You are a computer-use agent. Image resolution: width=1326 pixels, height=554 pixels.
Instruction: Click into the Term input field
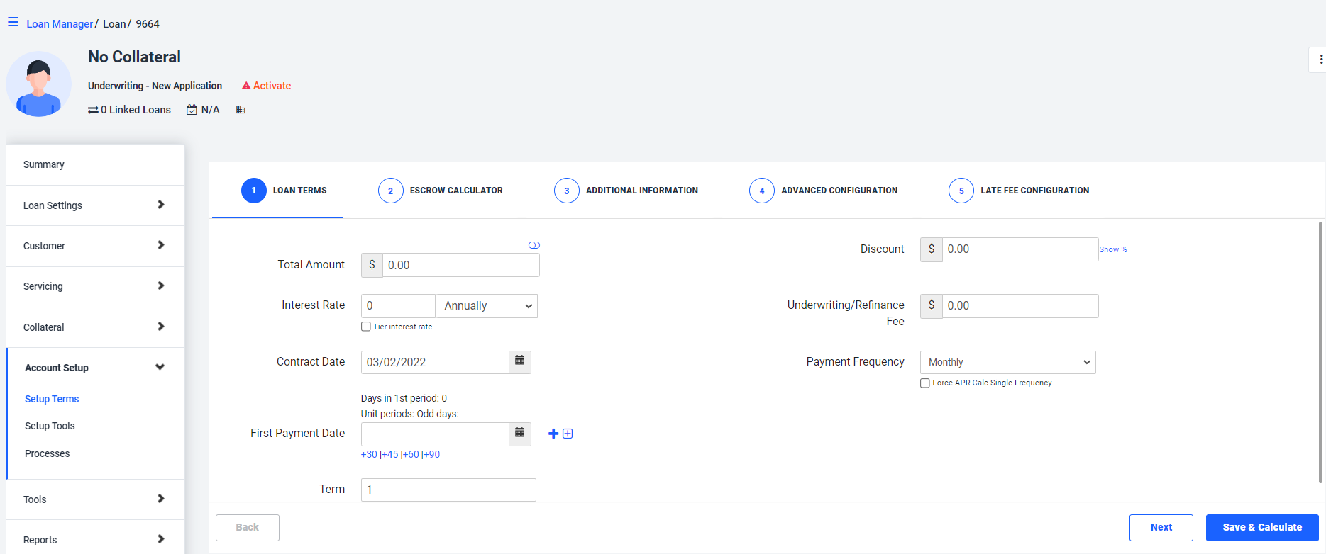point(448,490)
